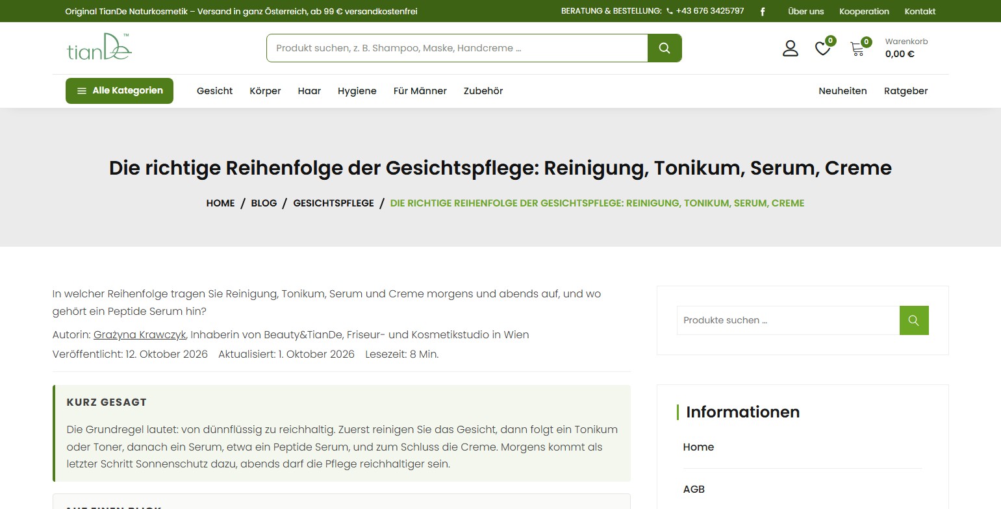Click the BLOG breadcrumb

coord(264,203)
